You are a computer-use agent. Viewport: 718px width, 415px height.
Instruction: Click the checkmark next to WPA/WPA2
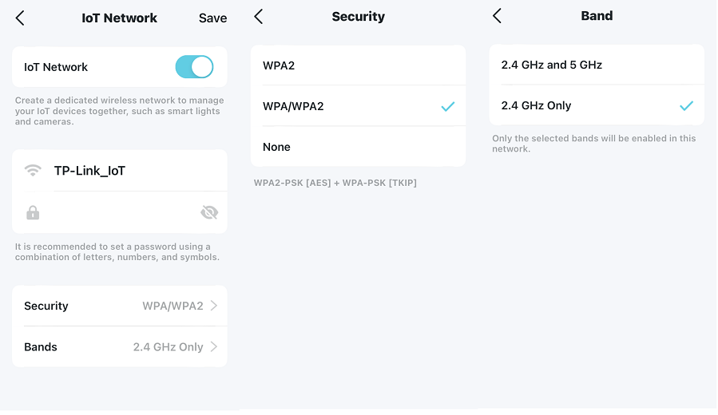click(x=448, y=107)
